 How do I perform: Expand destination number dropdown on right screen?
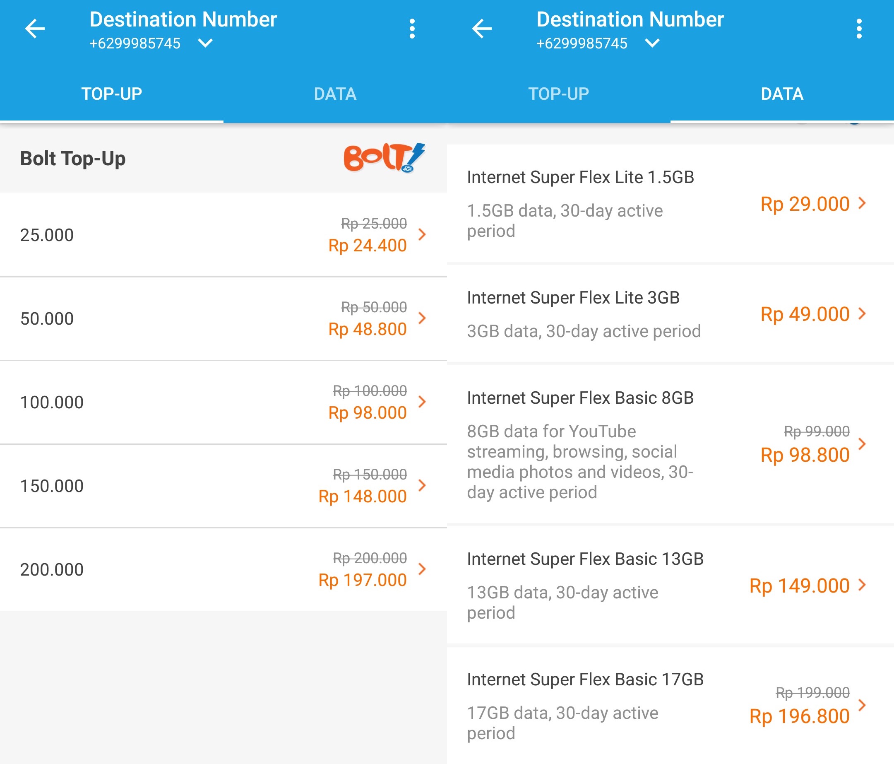[652, 43]
